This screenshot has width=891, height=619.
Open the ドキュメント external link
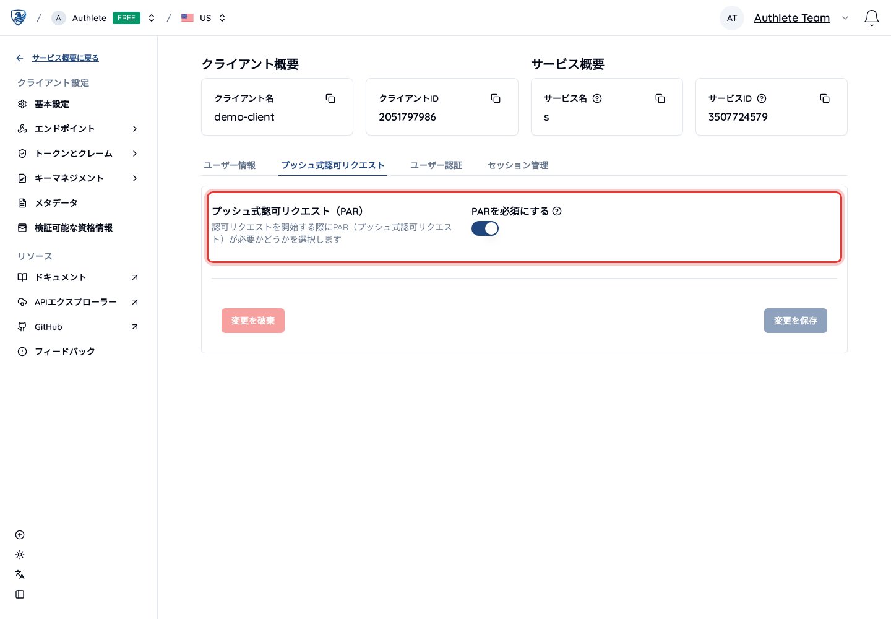(x=79, y=277)
